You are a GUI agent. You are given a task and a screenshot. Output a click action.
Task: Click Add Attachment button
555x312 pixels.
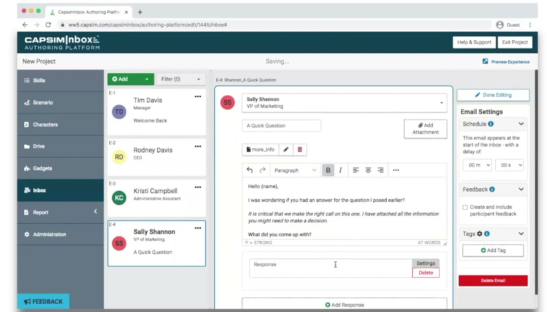[x=425, y=129]
